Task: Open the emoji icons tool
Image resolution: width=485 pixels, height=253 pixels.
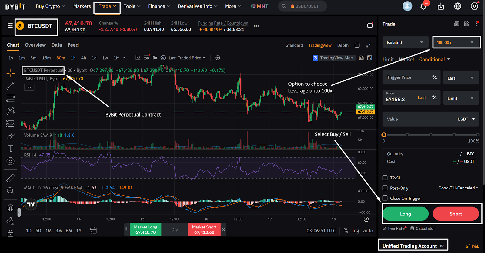Action: point(11,161)
